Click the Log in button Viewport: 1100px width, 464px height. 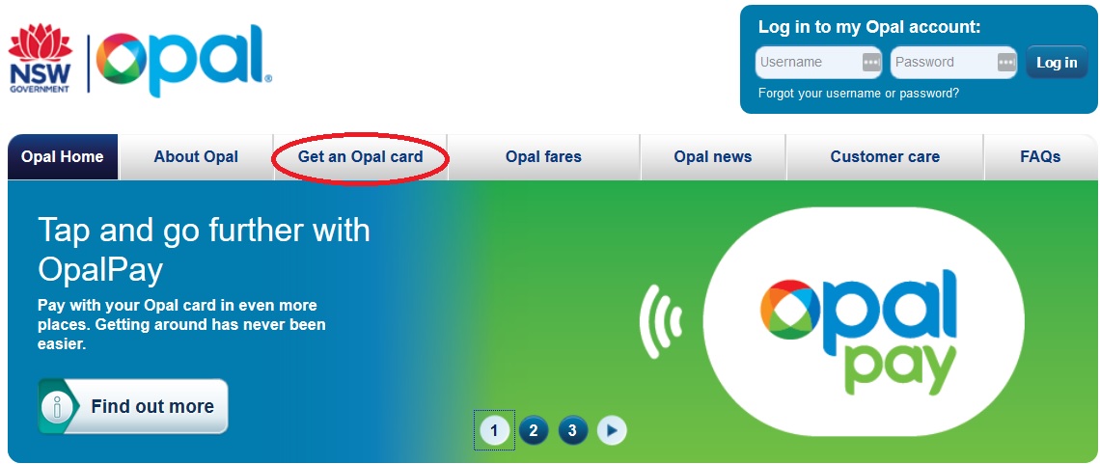tap(1057, 63)
